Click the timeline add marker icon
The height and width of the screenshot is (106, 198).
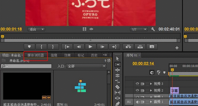coord(164,72)
